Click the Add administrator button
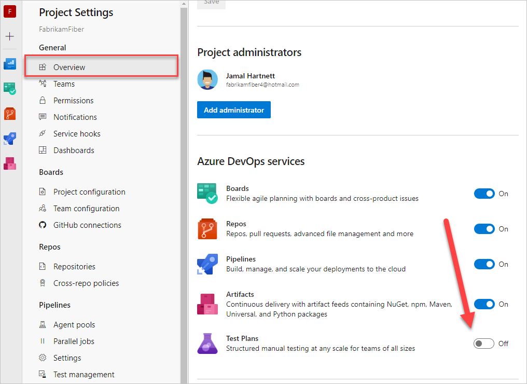The width and height of the screenshot is (527, 384). click(x=234, y=109)
